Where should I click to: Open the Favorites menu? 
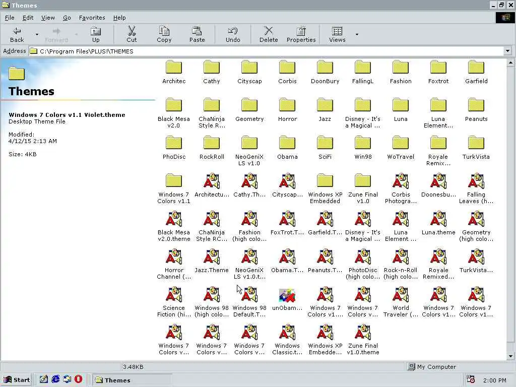coord(92,18)
